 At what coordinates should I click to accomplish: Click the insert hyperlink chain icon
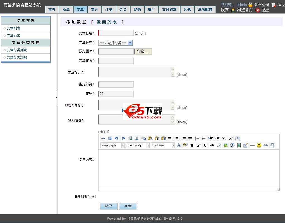tap(266, 145)
